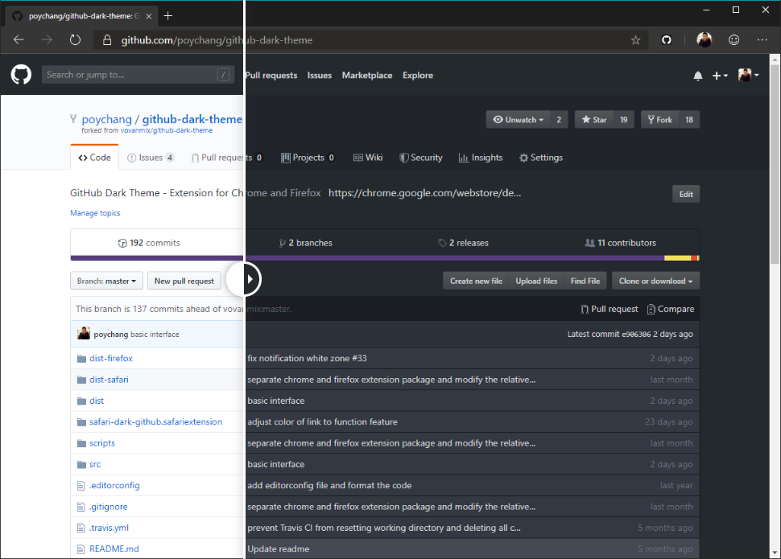
Task: Switch to the Wiki tab
Action: (x=368, y=158)
